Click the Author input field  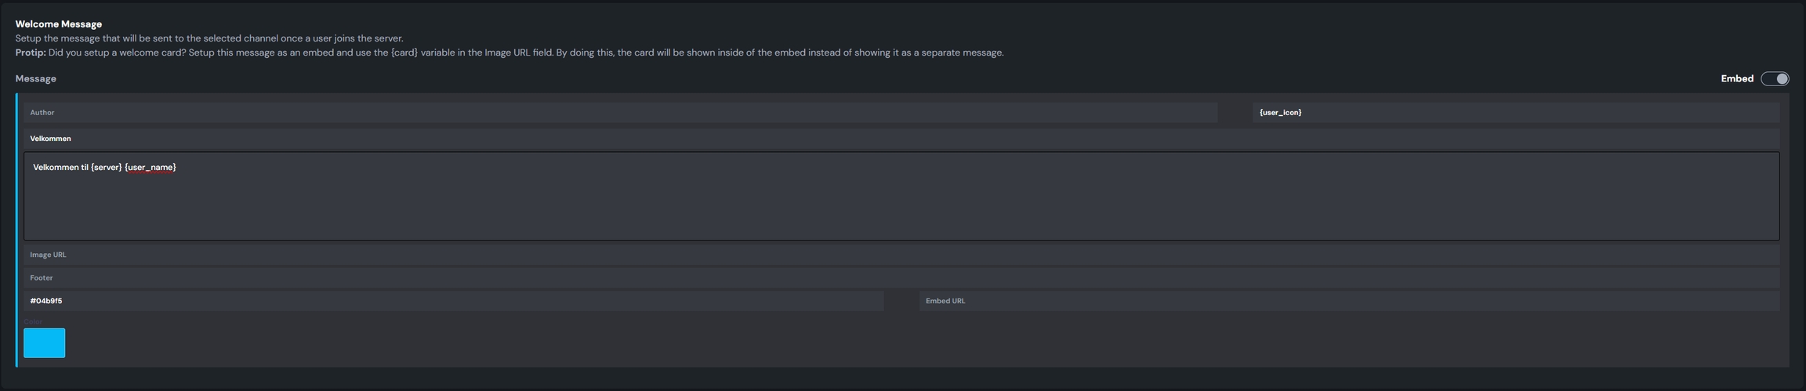coord(619,113)
